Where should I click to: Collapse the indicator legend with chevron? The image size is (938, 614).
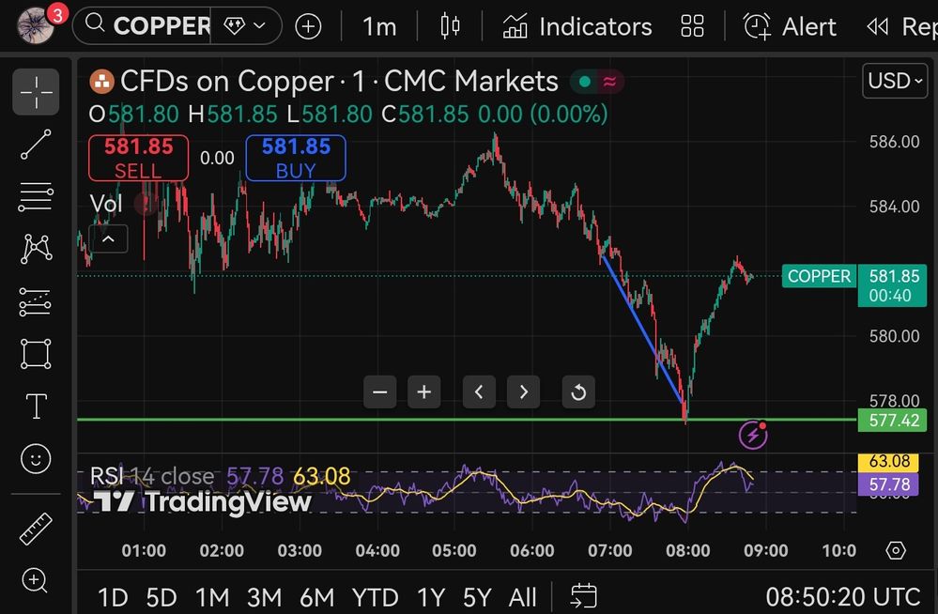108,239
